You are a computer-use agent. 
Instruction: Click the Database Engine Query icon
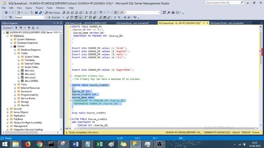tap(64, 13)
